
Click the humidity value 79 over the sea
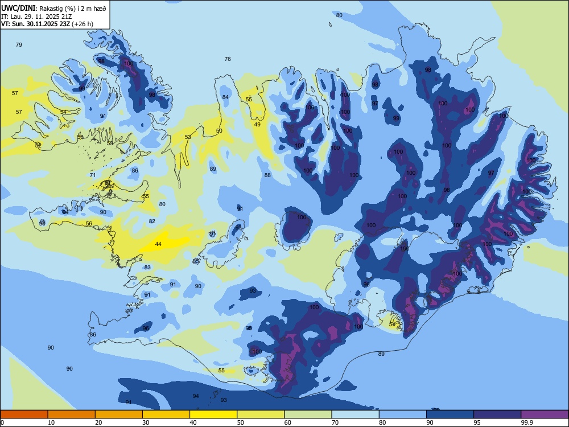pyautogui.click(x=19, y=44)
